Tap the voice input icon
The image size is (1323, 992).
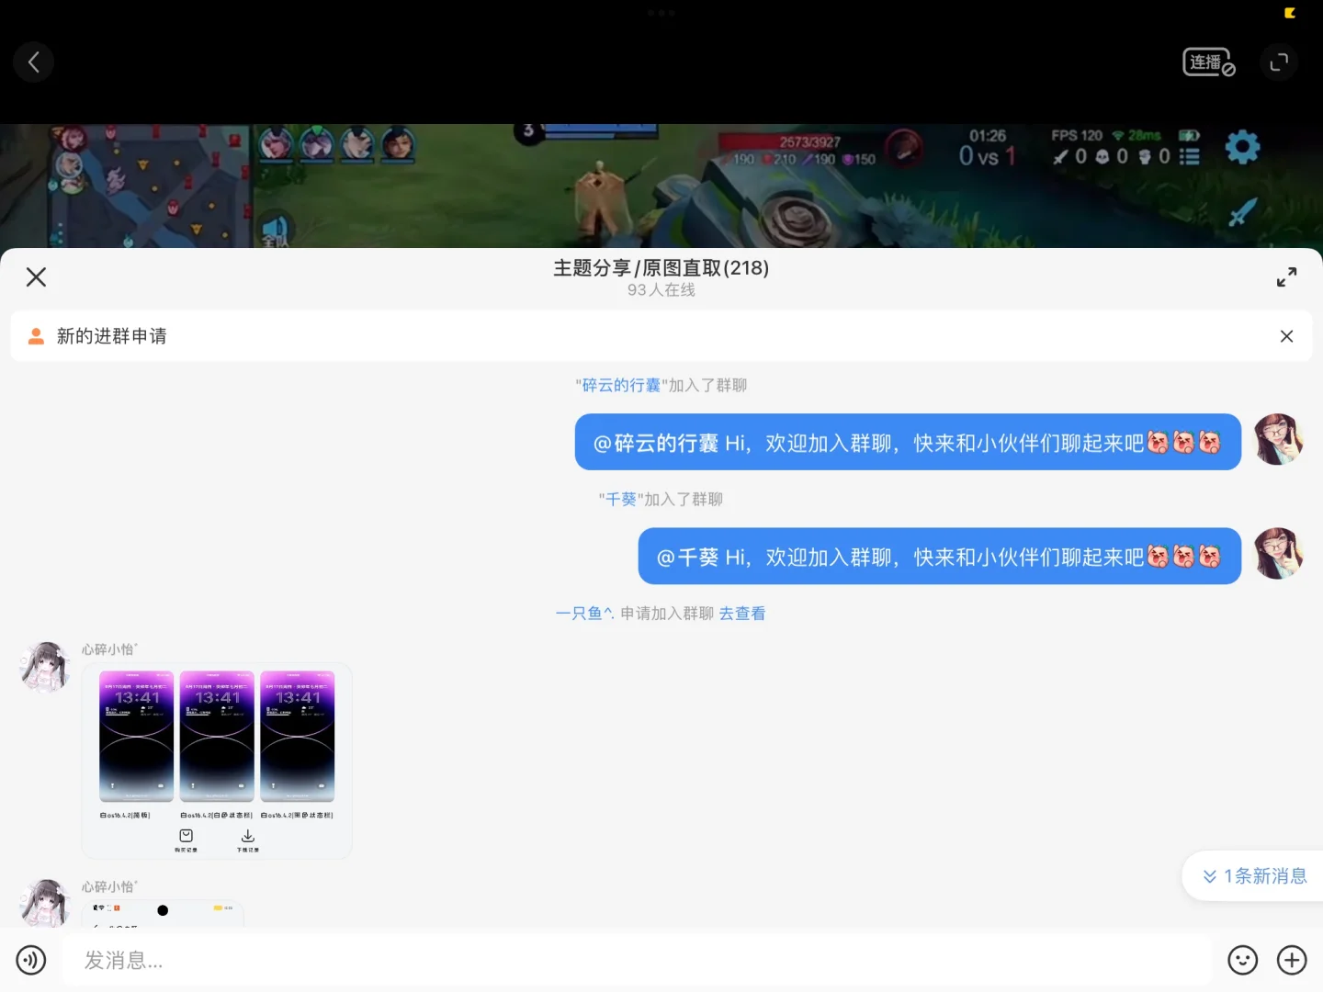point(31,961)
